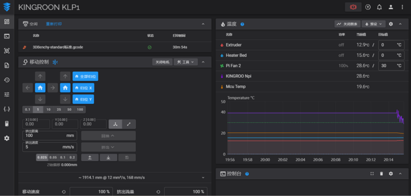Open the 工具 tools dropdown

(x=185, y=62)
